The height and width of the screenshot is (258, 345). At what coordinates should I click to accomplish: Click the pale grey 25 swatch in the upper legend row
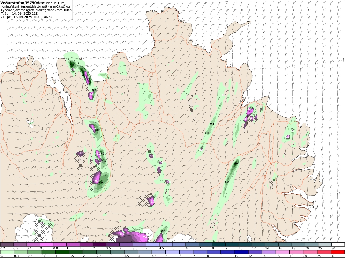(325, 245)
